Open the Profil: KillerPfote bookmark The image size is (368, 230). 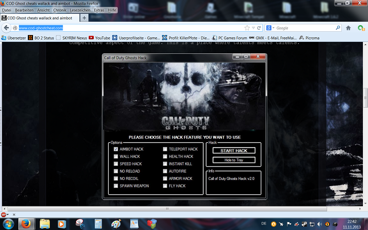point(186,38)
